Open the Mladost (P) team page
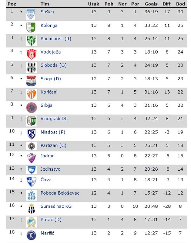 click(53, 132)
